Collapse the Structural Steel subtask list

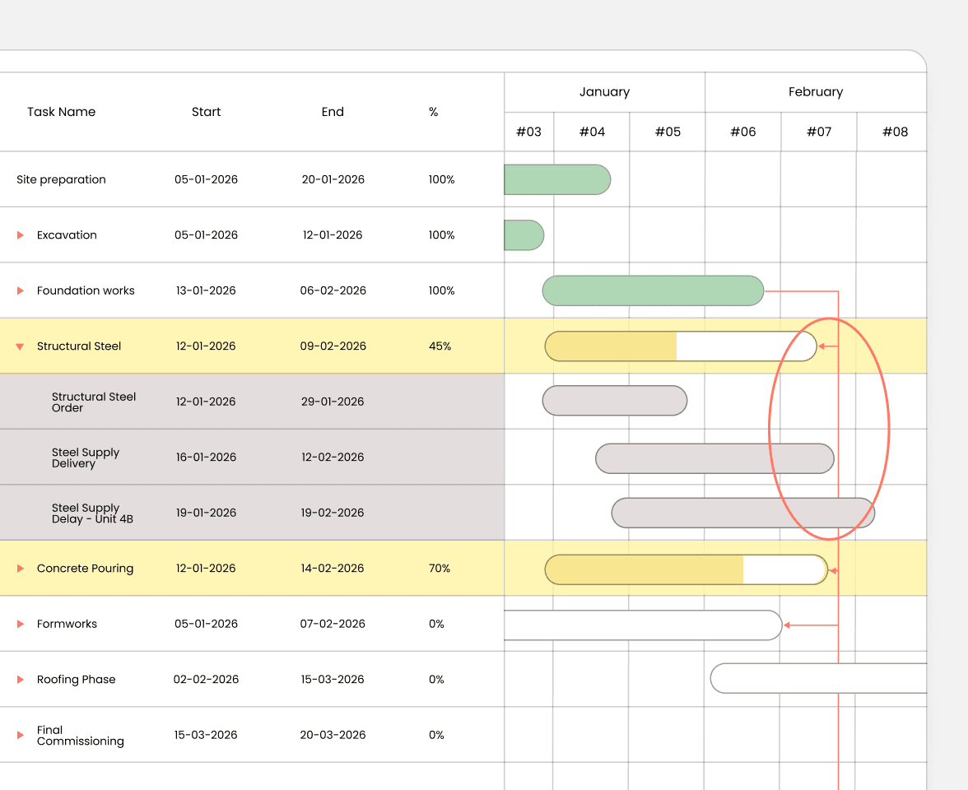[19, 346]
